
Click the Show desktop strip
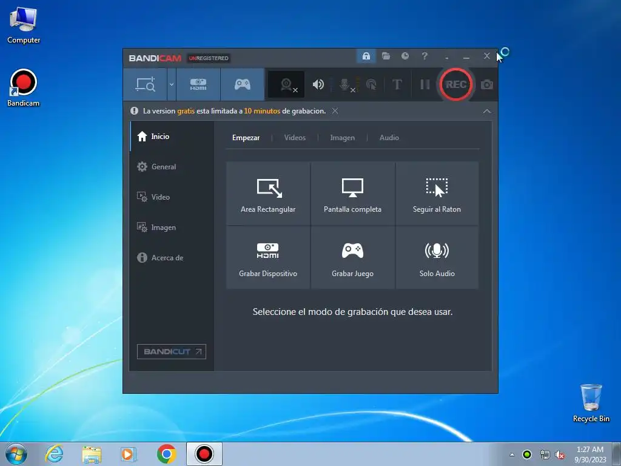tap(617, 454)
